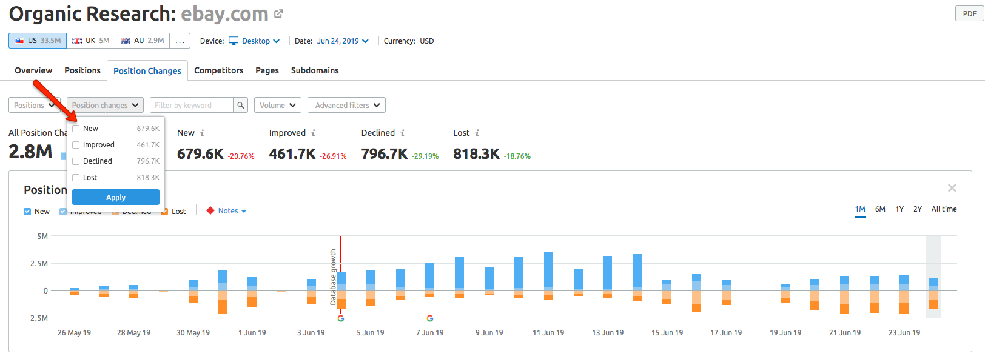985x359 pixels.
Task: Switch to the Overview tab
Action: point(33,70)
